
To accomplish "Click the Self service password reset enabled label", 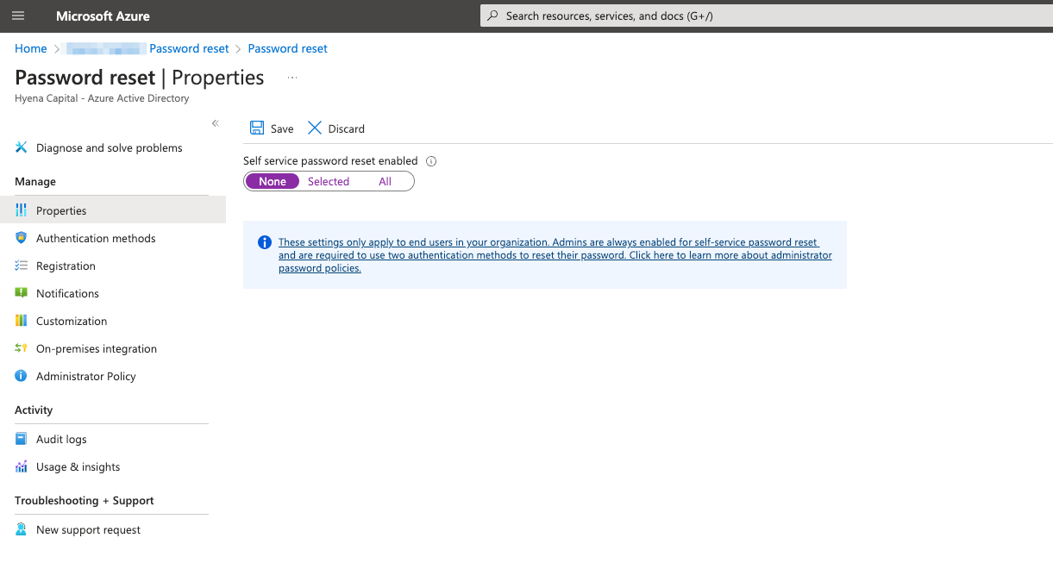I will 330,161.
